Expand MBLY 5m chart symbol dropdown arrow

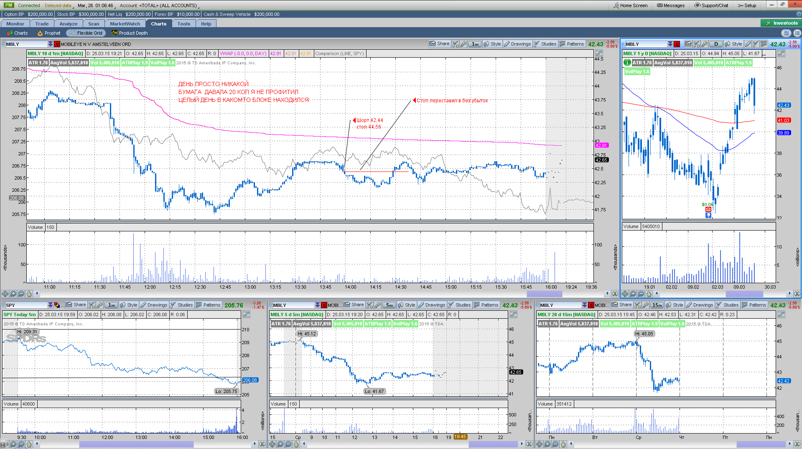point(318,305)
